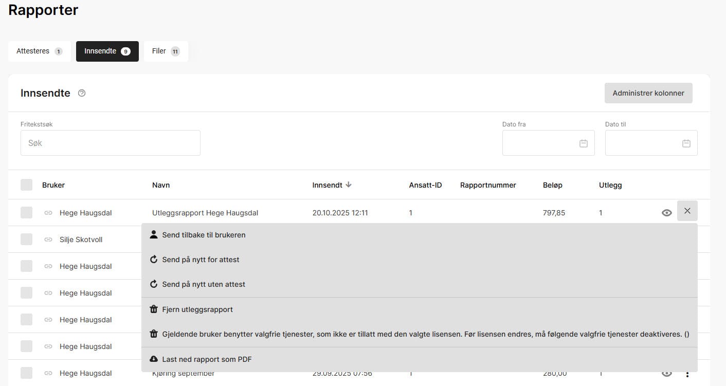Click three-dot menu on Kjøring september row

coord(687,374)
